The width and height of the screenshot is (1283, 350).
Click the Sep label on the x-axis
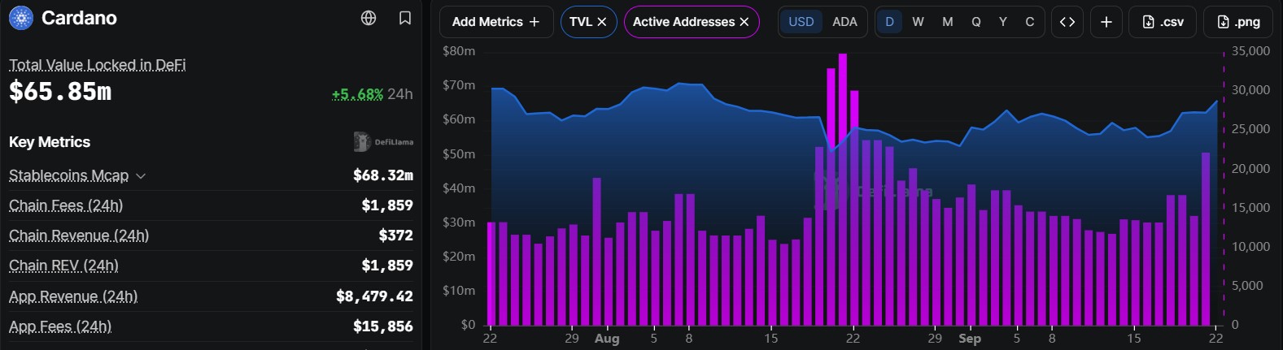970,339
